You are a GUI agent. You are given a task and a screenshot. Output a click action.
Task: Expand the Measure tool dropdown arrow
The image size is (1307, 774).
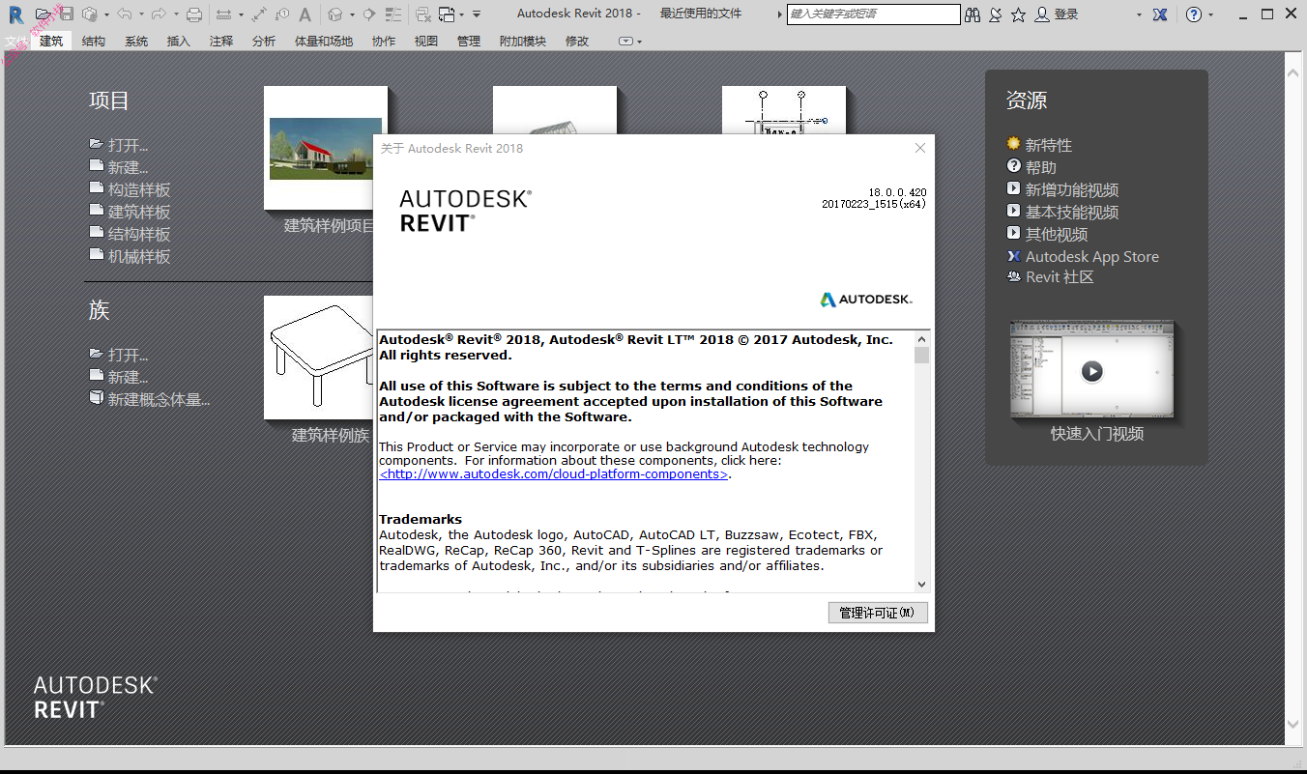241,14
